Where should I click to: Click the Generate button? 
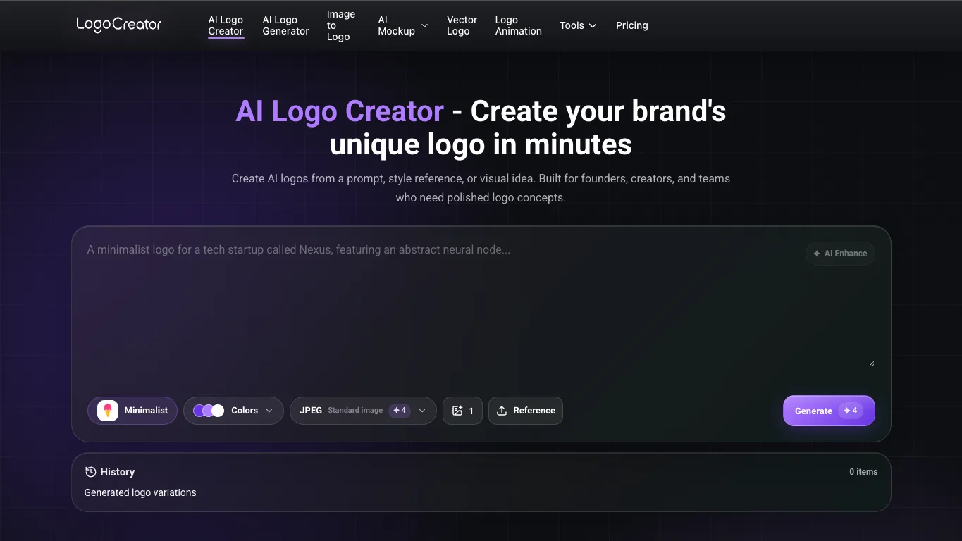829,411
